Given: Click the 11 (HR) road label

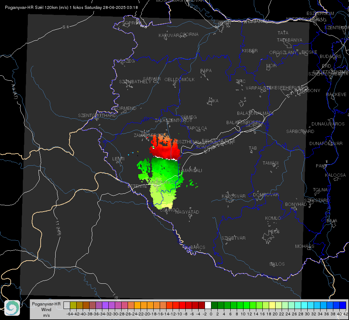Looking at the screenshot, I should (58, 228).
